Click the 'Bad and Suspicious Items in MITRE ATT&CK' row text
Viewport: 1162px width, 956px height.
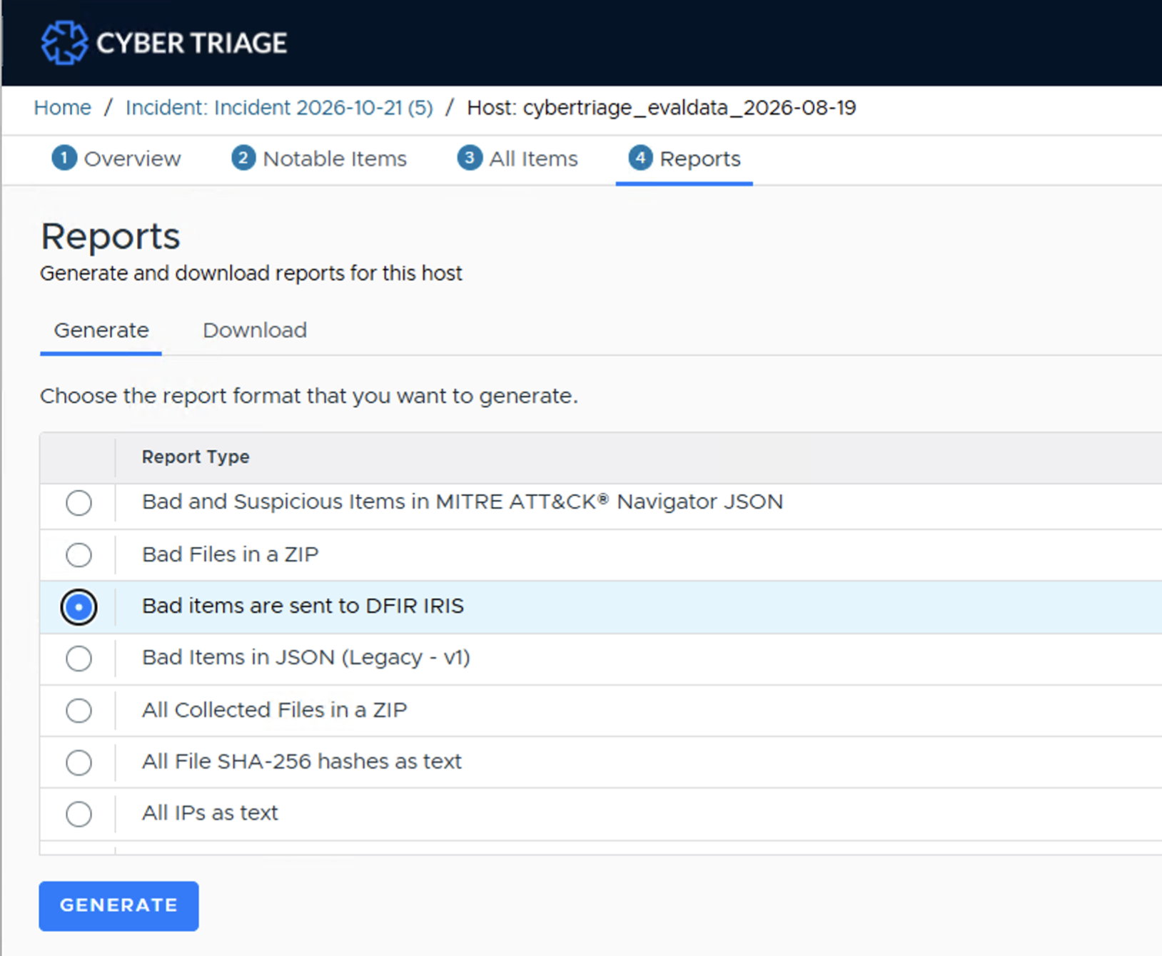[x=463, y=502]
